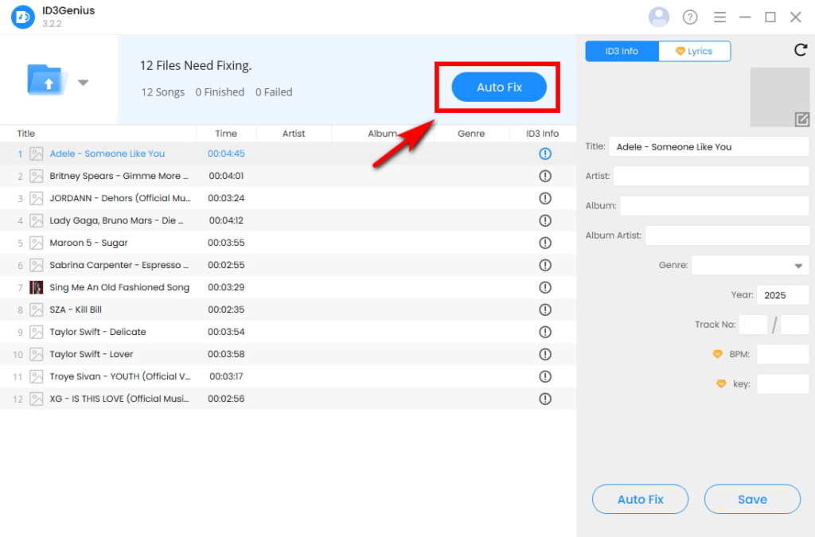The width and height of the screenshot is (815, 537).
Task: Open the album art editor icon
Action: click(803, 119)
